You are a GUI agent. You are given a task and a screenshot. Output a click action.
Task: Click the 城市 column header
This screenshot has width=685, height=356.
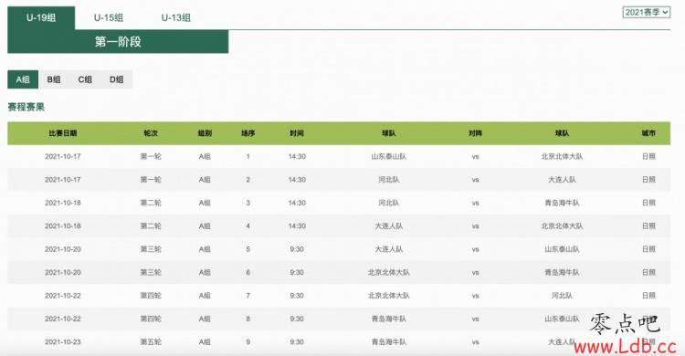(x=648, y=133)
